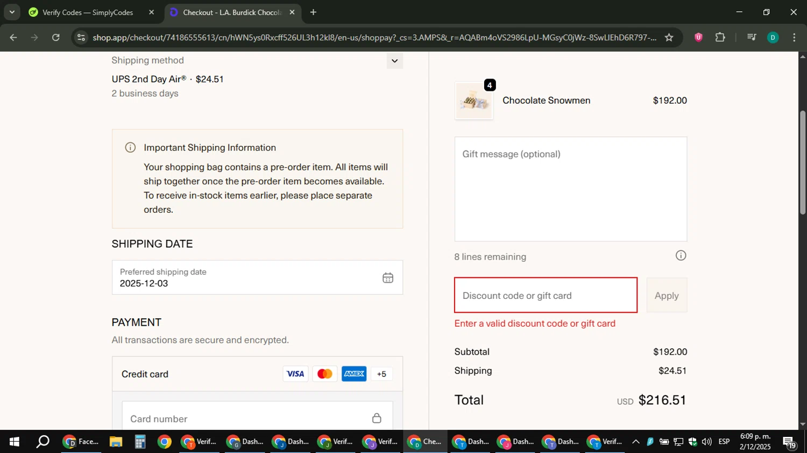Select the Che... checkout taskbar button
807x453 pixels.
tap(425, 442)
